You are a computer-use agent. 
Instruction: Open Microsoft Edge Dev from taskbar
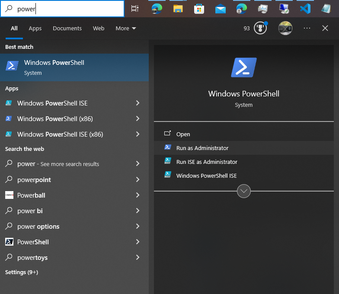[x=157, y=9]
